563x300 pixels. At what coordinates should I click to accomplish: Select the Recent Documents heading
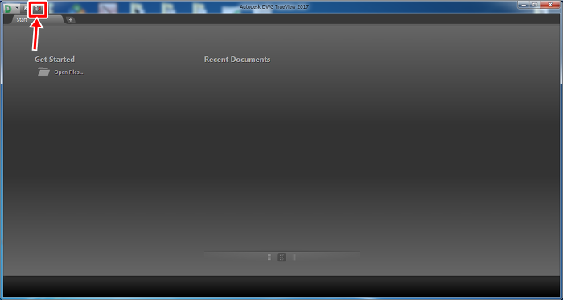237,60
